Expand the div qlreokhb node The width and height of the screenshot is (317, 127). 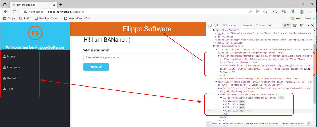pos(218,88)
